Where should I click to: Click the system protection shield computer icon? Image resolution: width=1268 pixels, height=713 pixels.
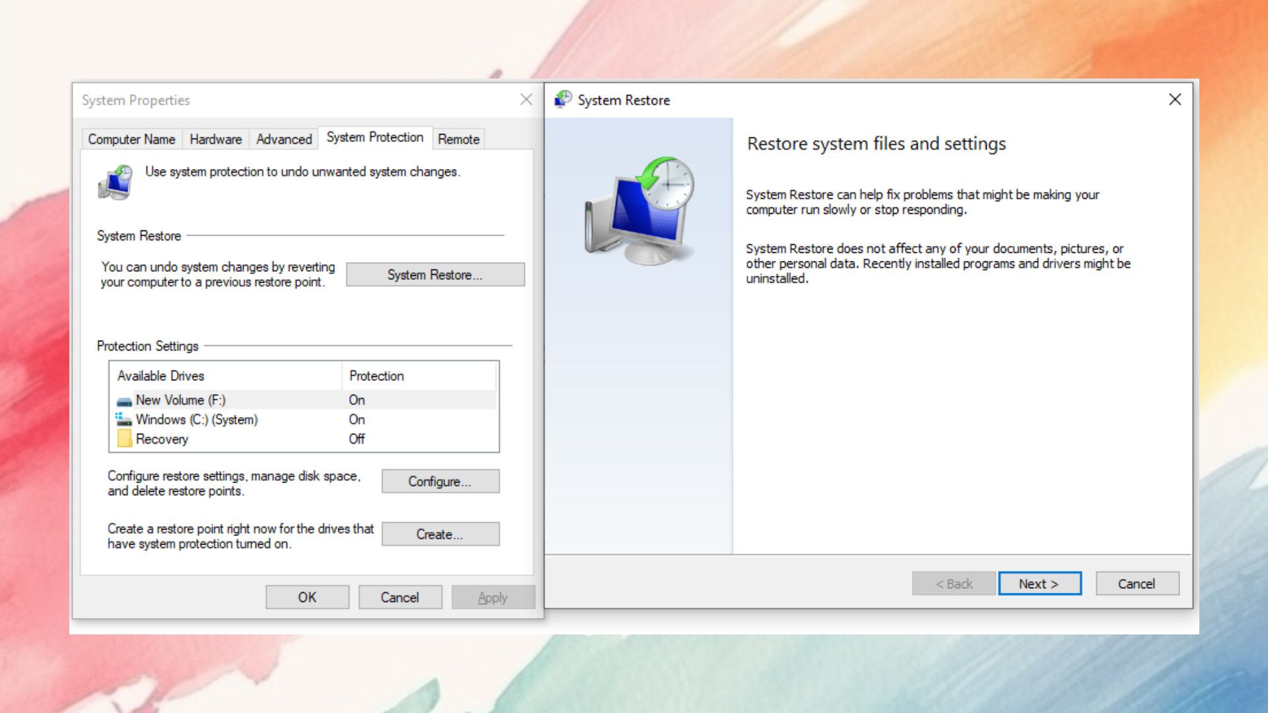tap(116, 183)
